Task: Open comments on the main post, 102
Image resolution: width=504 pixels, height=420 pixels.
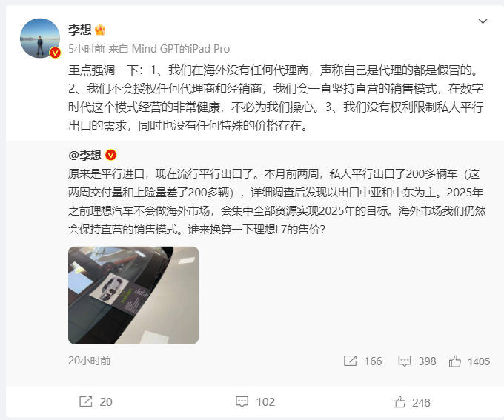Action: pyautogui.click(x=255, y=401)
